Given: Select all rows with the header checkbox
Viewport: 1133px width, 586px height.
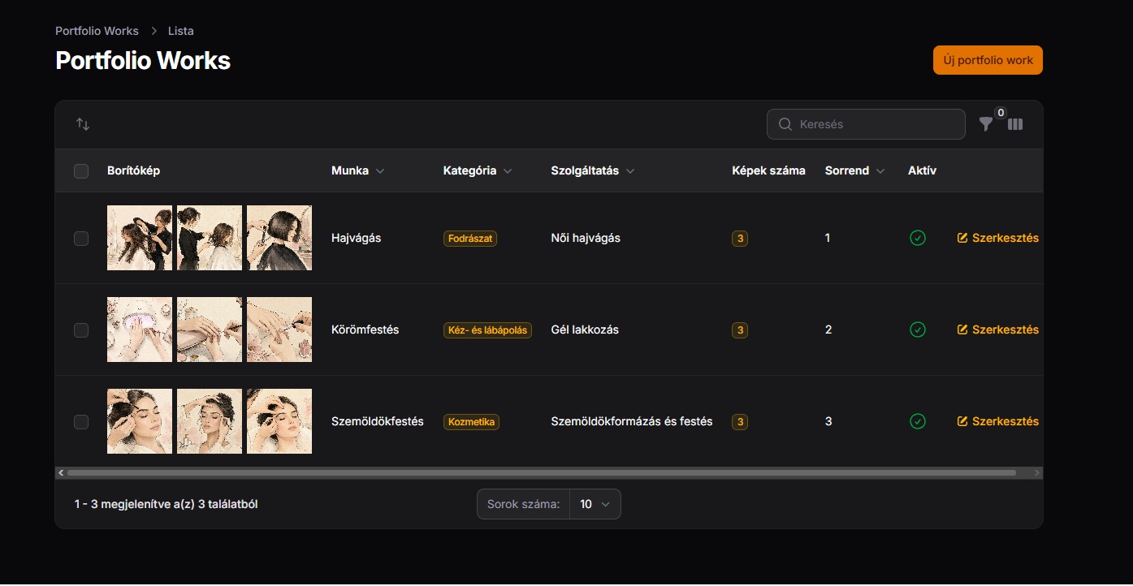Looking at the screenshot, I should pos(81,171).
